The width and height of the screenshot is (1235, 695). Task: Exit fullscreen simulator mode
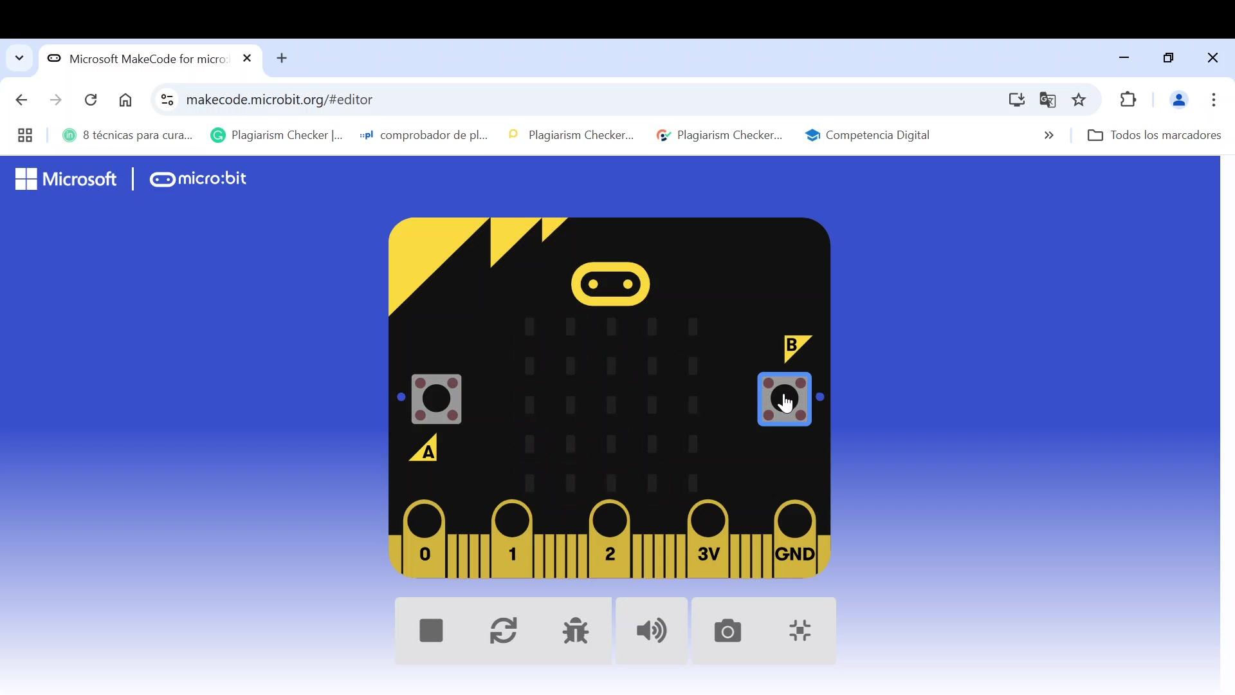tap(800, 631)
